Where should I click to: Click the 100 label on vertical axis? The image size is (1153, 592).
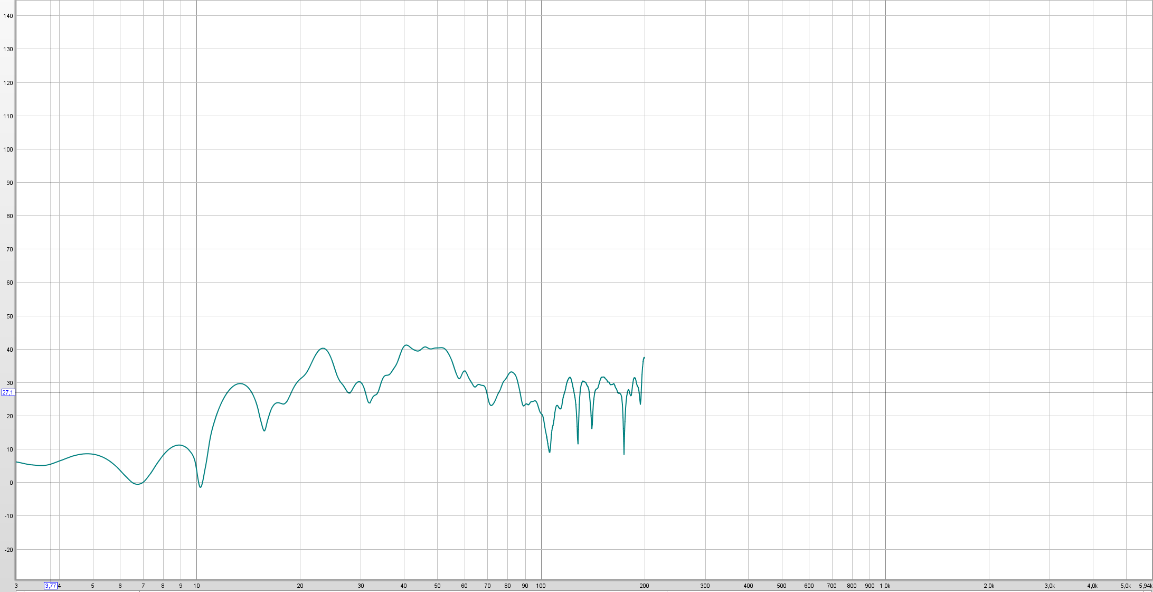point(8,149)
